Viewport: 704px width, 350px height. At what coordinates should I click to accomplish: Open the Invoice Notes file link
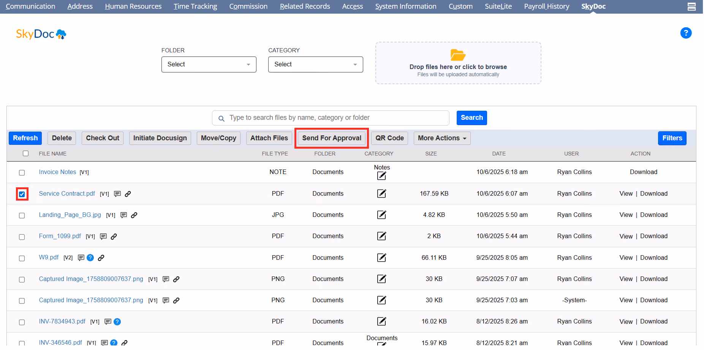[57, 172]
